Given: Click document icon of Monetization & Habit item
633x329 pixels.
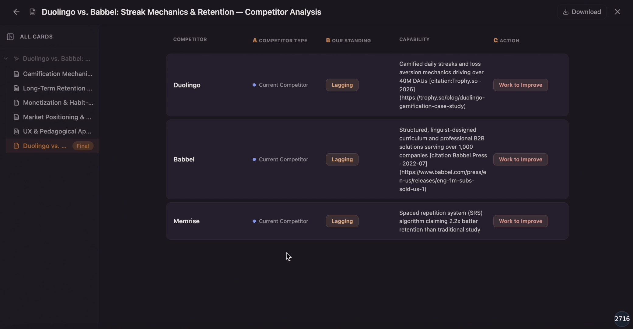Looking at the screenshot, I should [16, 103].
